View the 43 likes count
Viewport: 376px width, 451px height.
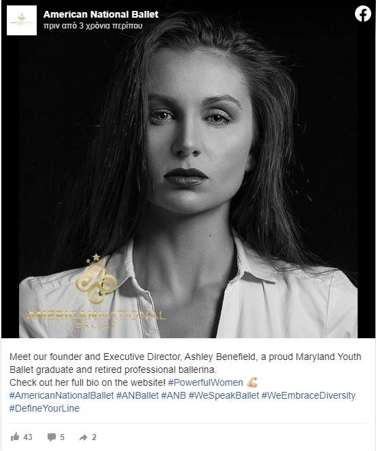[x=28, y=437]
